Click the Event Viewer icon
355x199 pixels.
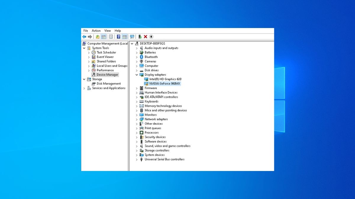(x=94, y=57)
